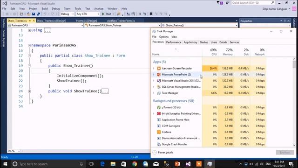Click the Save All toolbar icon
Viewport: 298px width, 168px height.
pyautogui.click(x=38, y=14)
